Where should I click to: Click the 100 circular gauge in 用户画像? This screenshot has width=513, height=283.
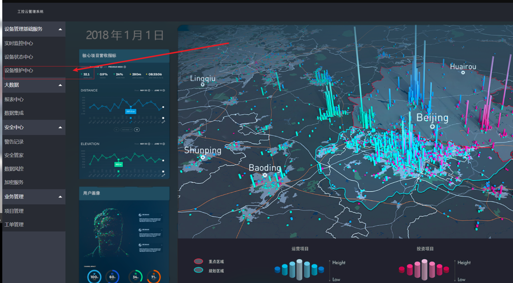tap(94, 277)
